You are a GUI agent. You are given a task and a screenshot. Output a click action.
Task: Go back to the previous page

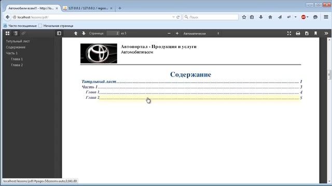pyautogui.click(x=8, y=17)
